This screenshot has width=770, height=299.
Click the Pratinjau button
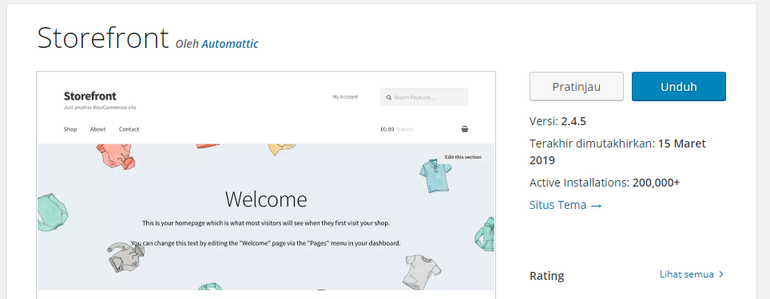(577, 87)
